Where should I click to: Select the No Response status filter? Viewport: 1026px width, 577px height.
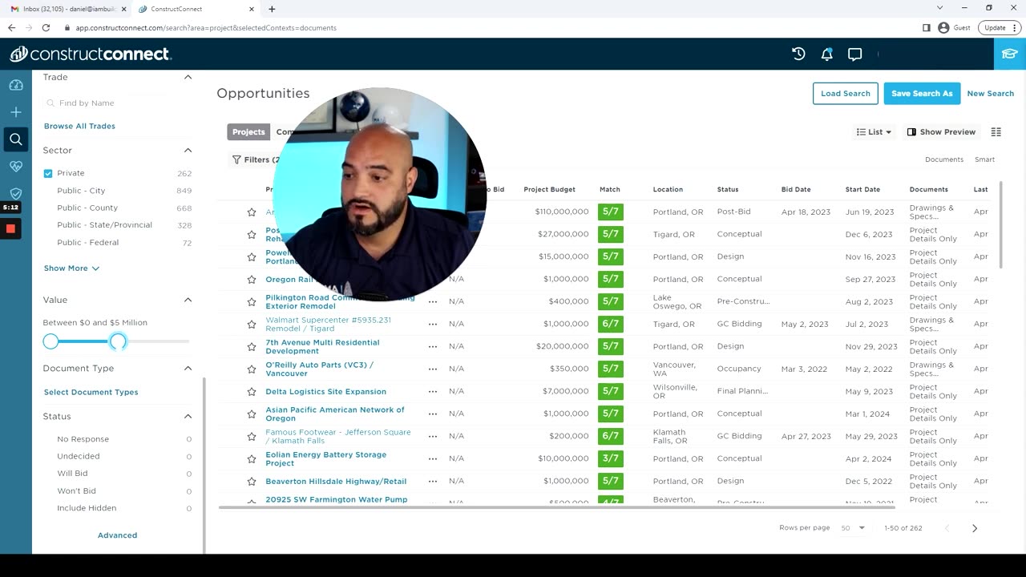(x=83, y=439)
